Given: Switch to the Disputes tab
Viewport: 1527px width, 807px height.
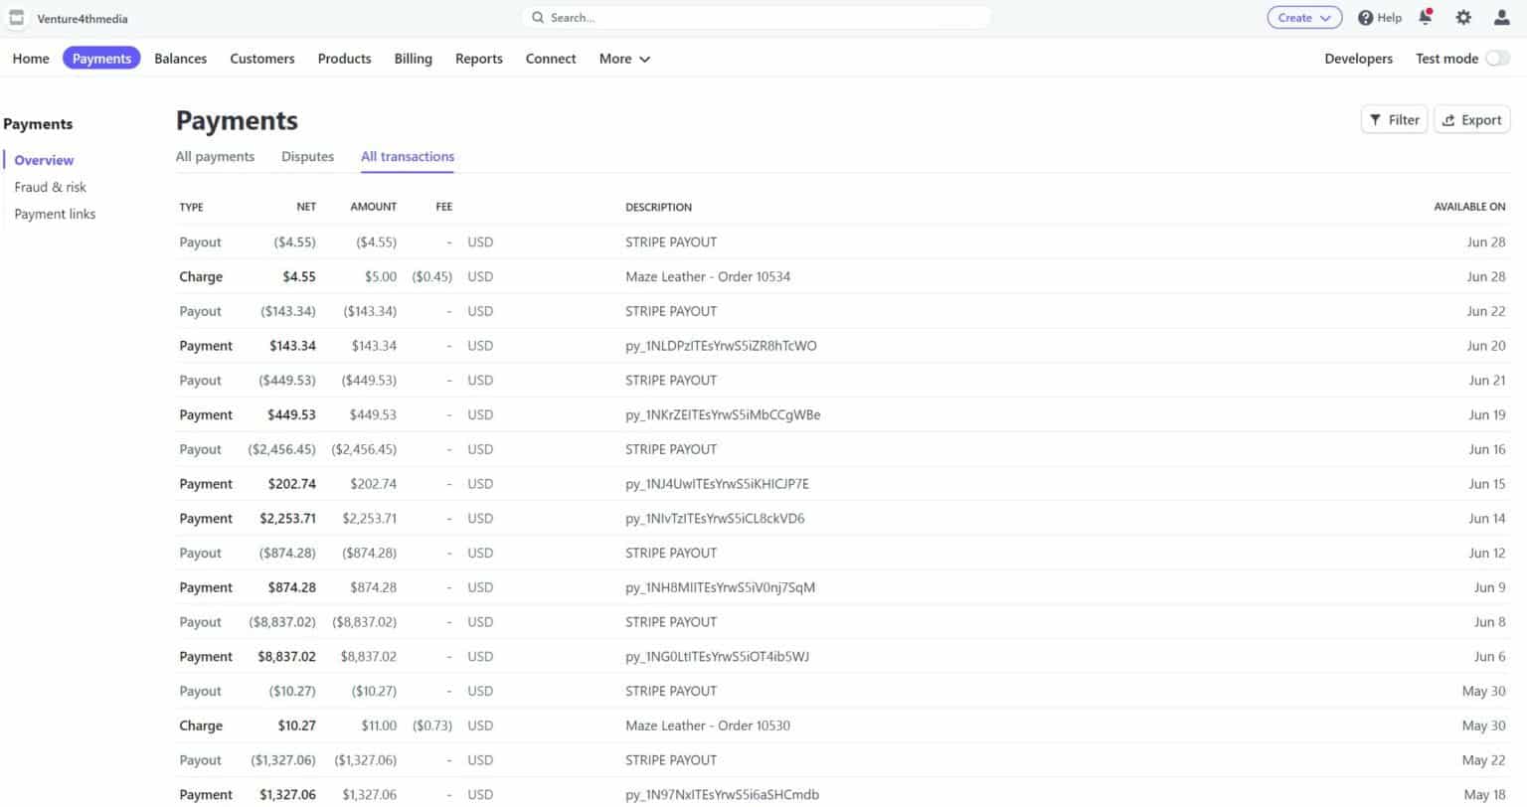Looking at the screenshot, I should point(307,156).
